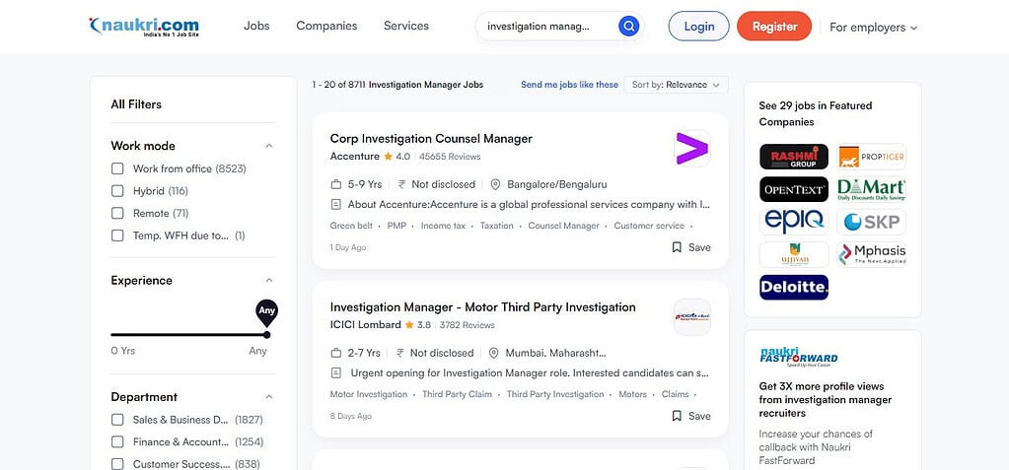Viewport: 1009px width, 470px height.
Task: Click the briefcase icon next to 5-9 Yrs
Action: pyautogui.click(x=335, y=184)
